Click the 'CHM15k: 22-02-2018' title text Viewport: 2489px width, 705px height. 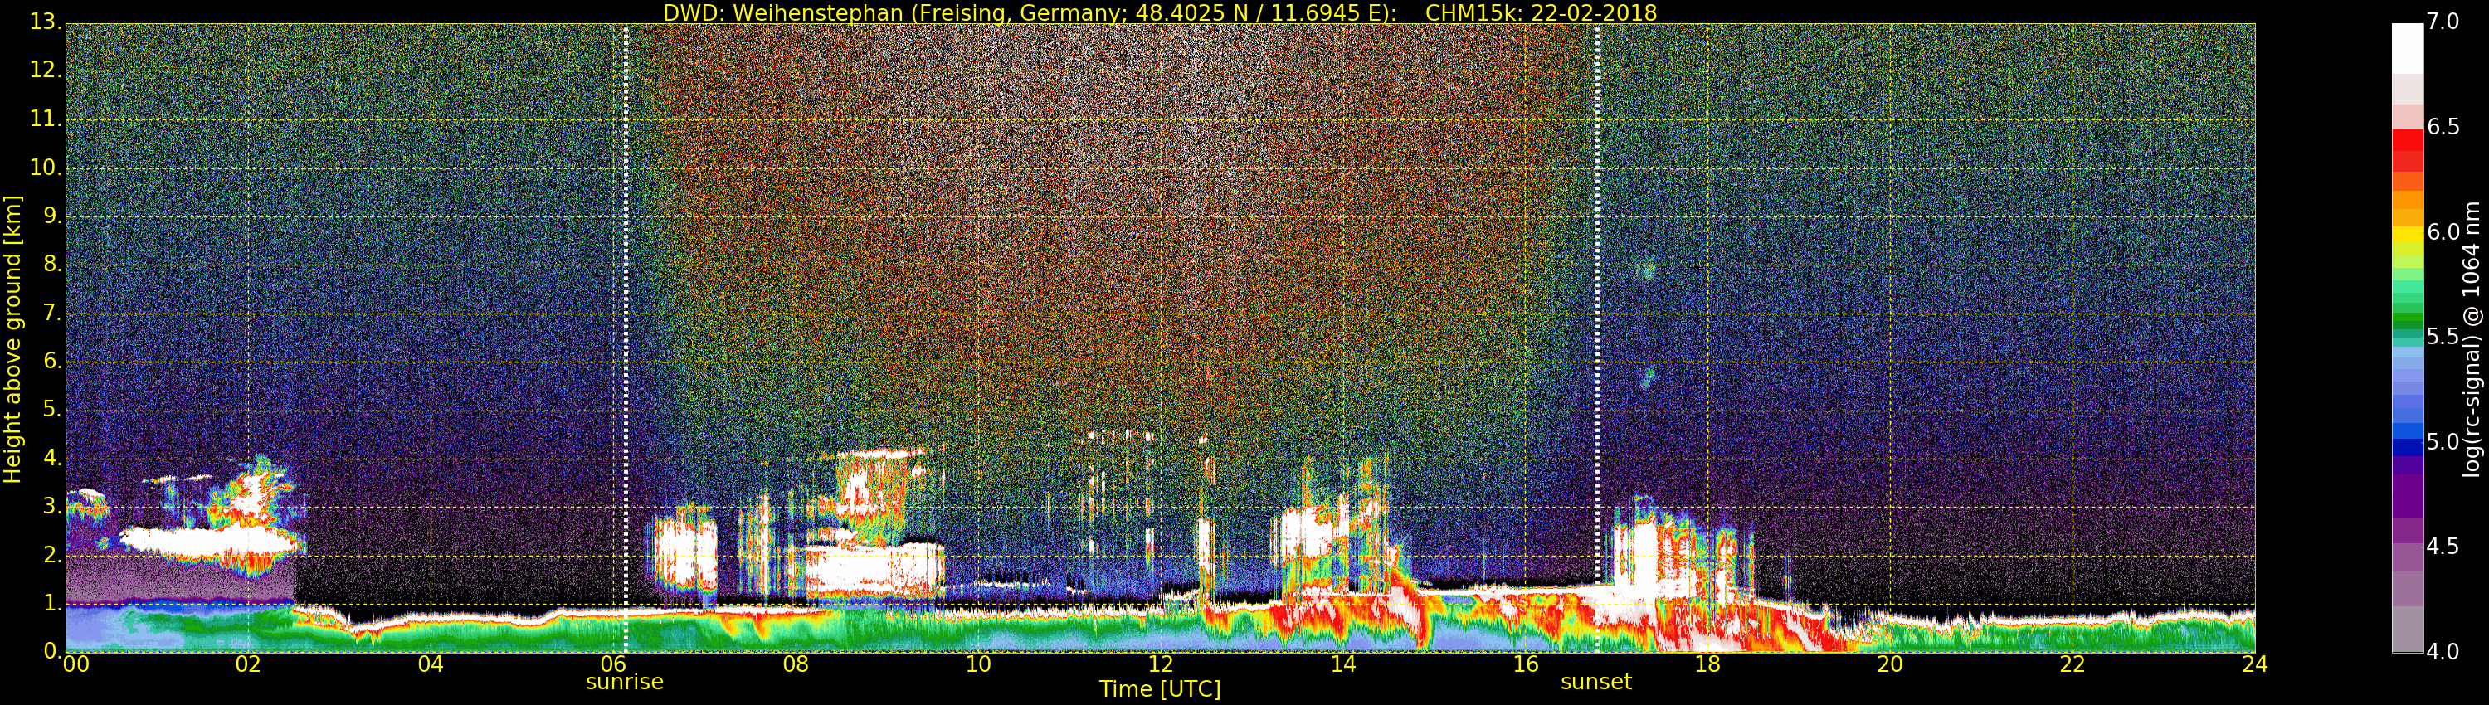[x=1542, y=12]
